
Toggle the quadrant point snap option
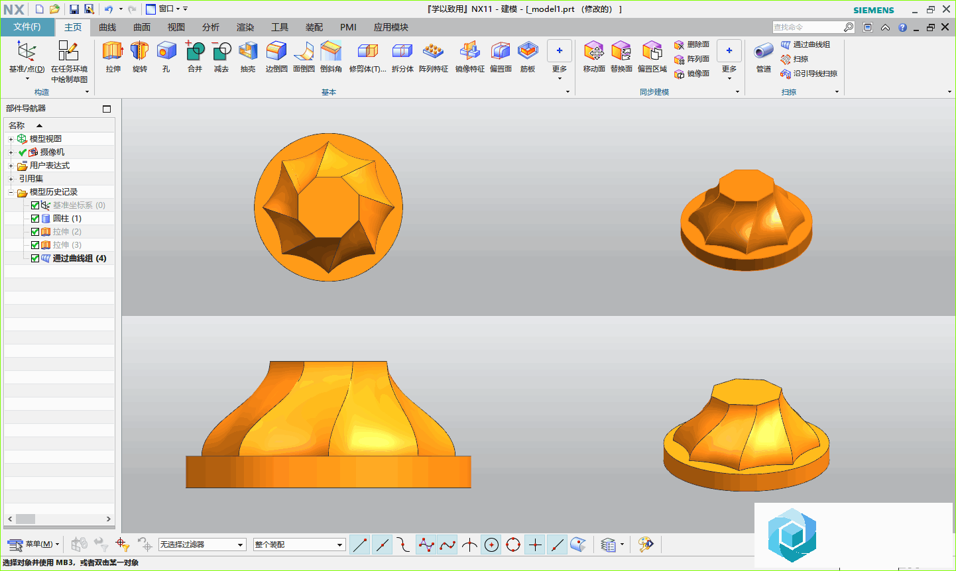click(x=513, y=545)
